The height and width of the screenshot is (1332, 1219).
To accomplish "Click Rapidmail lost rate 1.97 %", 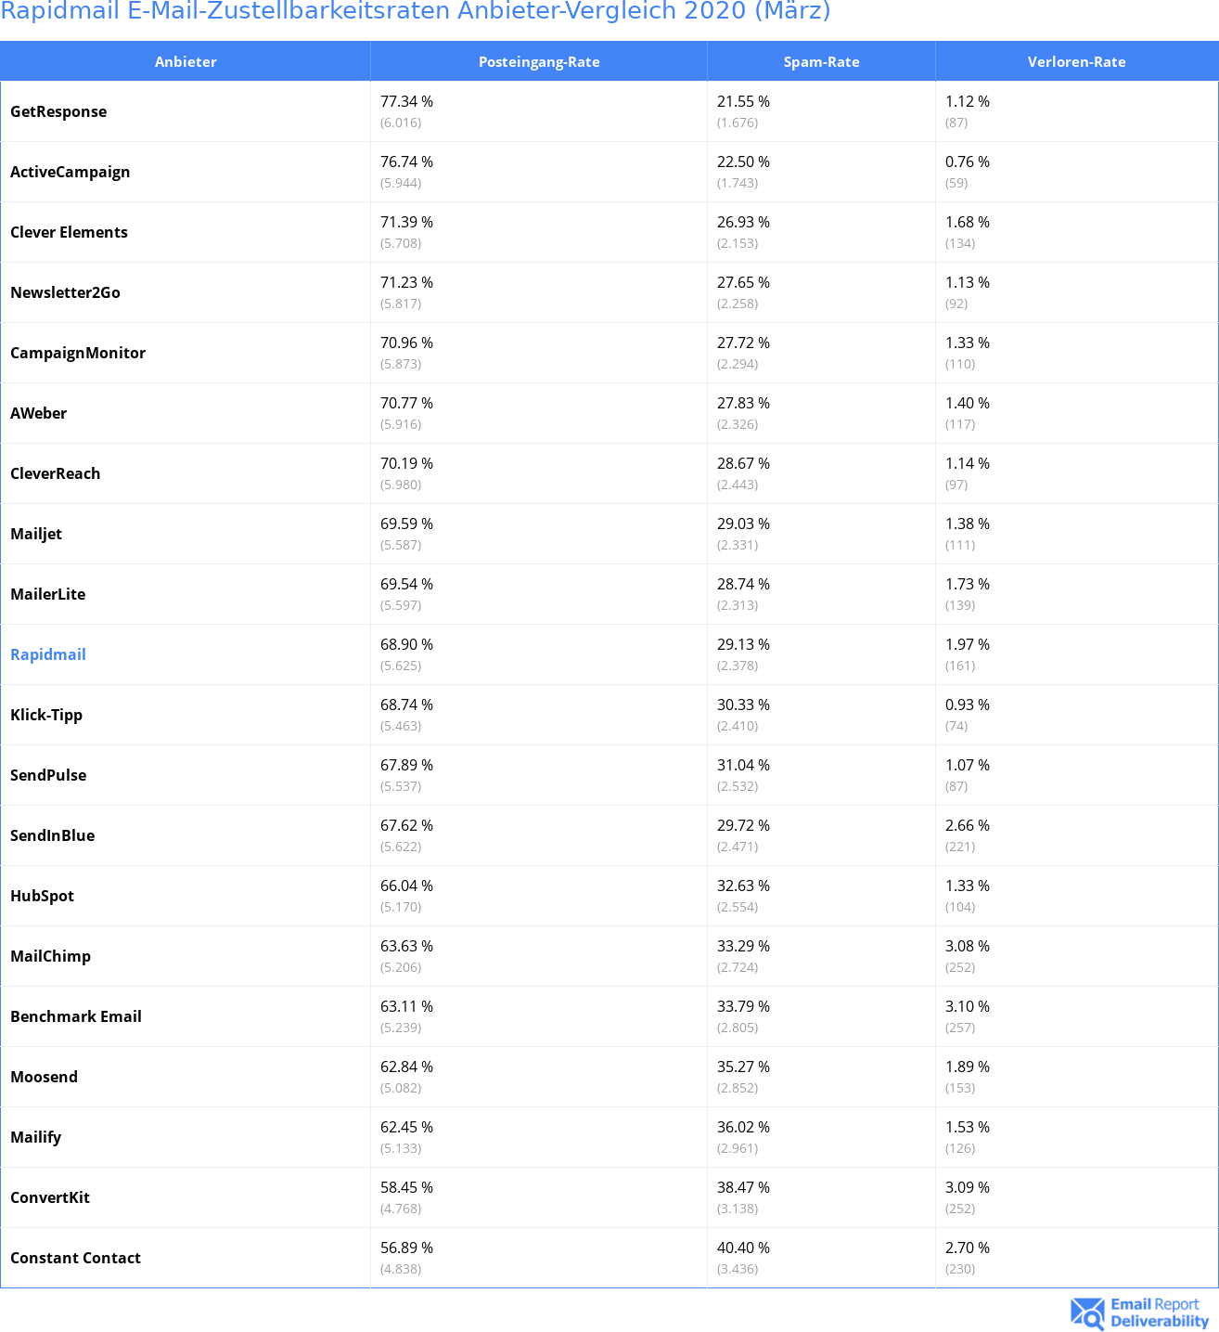I will point(968,644).
